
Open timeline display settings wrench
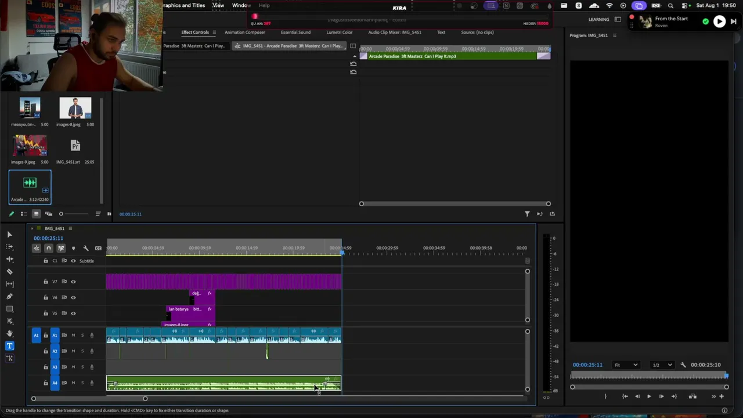86,248
